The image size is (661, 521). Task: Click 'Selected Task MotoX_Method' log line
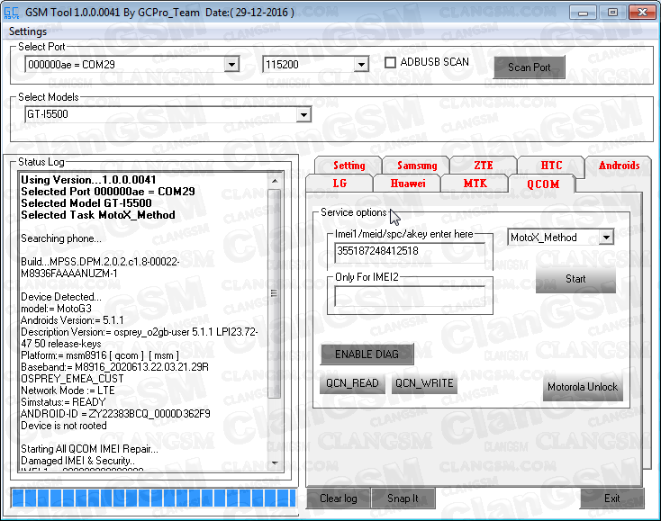click(x=98, y=215)
